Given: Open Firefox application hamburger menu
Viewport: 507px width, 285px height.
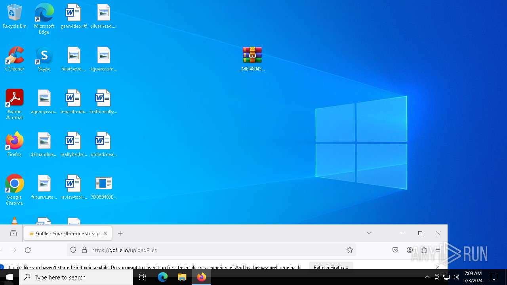Looking at the screenshot, I should point(438,250).
